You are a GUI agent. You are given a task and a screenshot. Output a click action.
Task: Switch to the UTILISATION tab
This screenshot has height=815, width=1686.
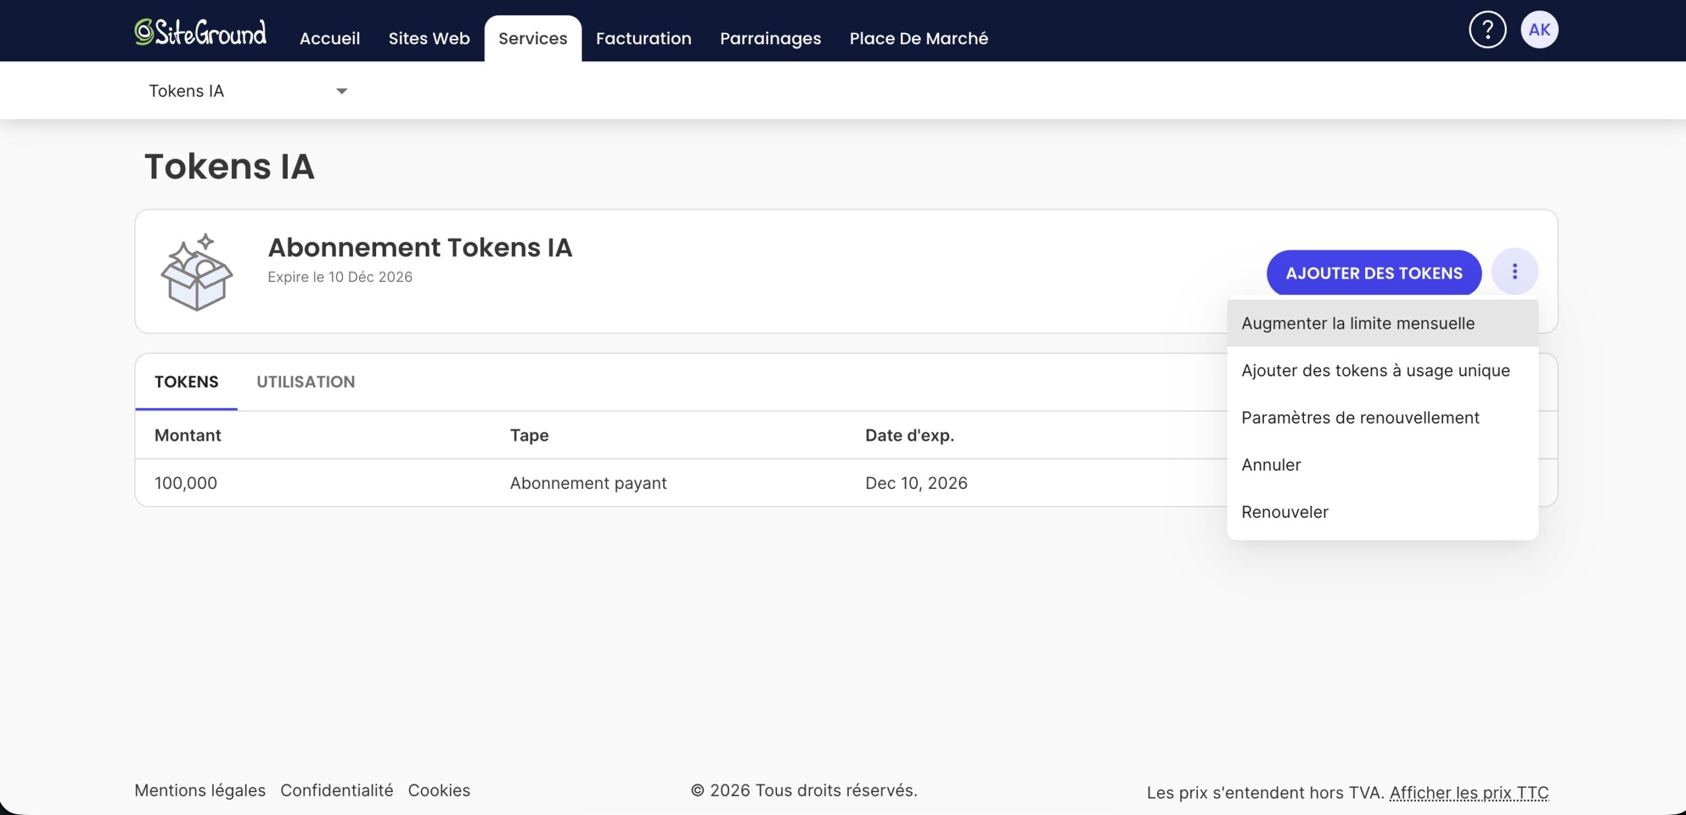point(306,381)
